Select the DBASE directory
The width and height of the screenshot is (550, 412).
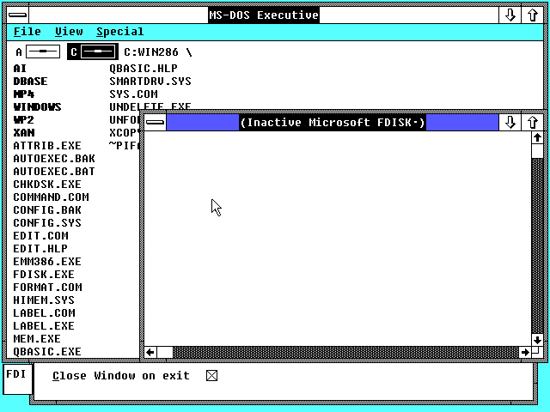tap(30, 82)
